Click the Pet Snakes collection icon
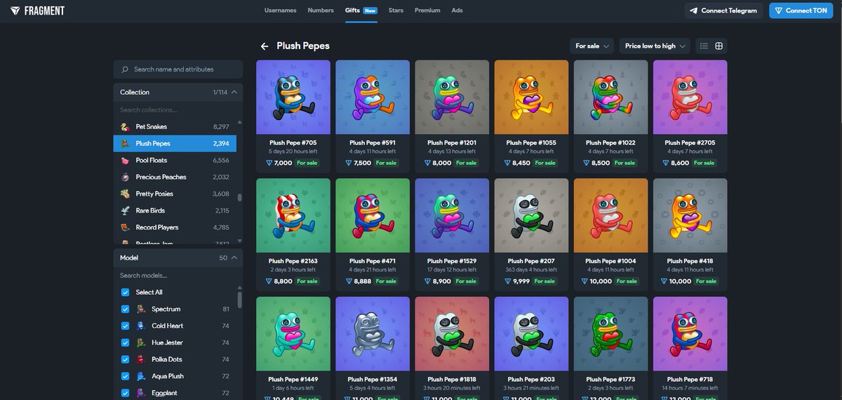The image size is (842, 400). [125, 127]
